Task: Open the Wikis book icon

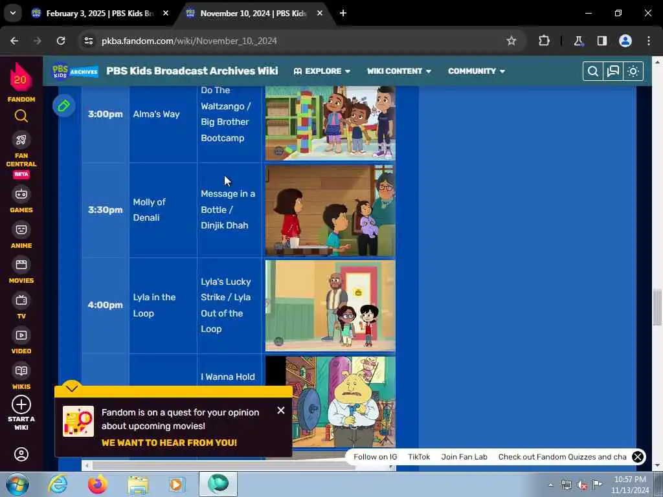Action: click(21, 371)
